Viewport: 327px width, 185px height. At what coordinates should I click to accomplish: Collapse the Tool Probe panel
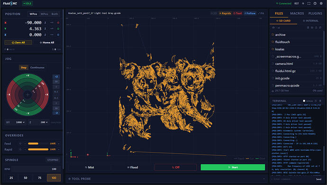[x=264, y=179]
